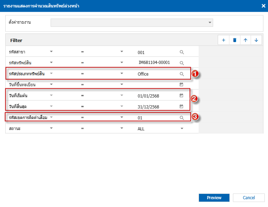Open search for รหัสสาขา value 001
Viewport: 268px width, 207px height.
(182, 52)
